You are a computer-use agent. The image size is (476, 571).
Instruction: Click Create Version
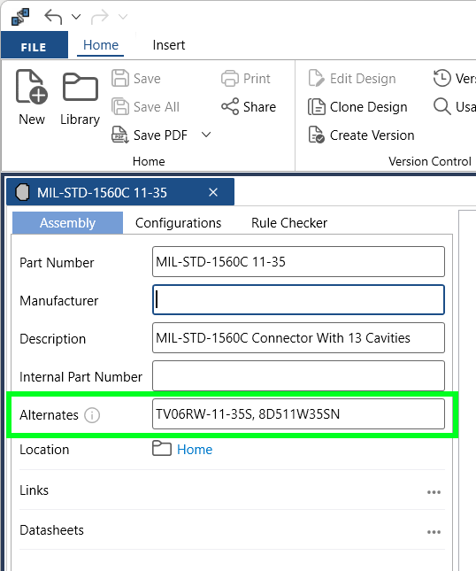point(361,135)
